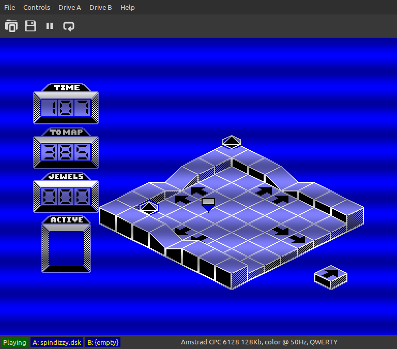Open the Controls menu
The image size is (397, 349).
(37, 8)
